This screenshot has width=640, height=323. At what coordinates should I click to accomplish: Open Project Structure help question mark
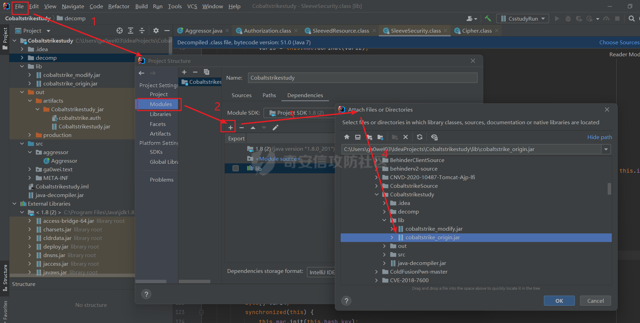coord(146,294)
